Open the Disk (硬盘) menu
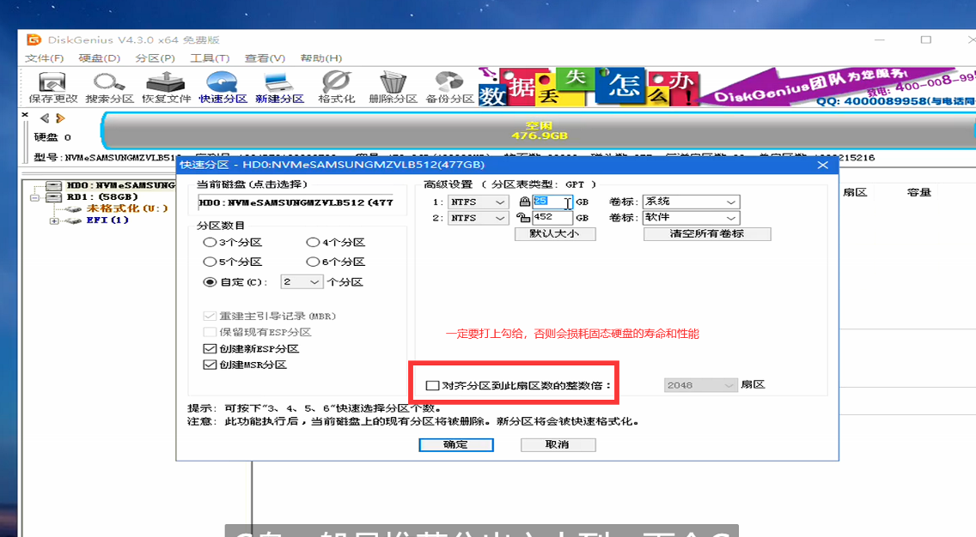Screen dimensions: 976x537 coord(100,58)
